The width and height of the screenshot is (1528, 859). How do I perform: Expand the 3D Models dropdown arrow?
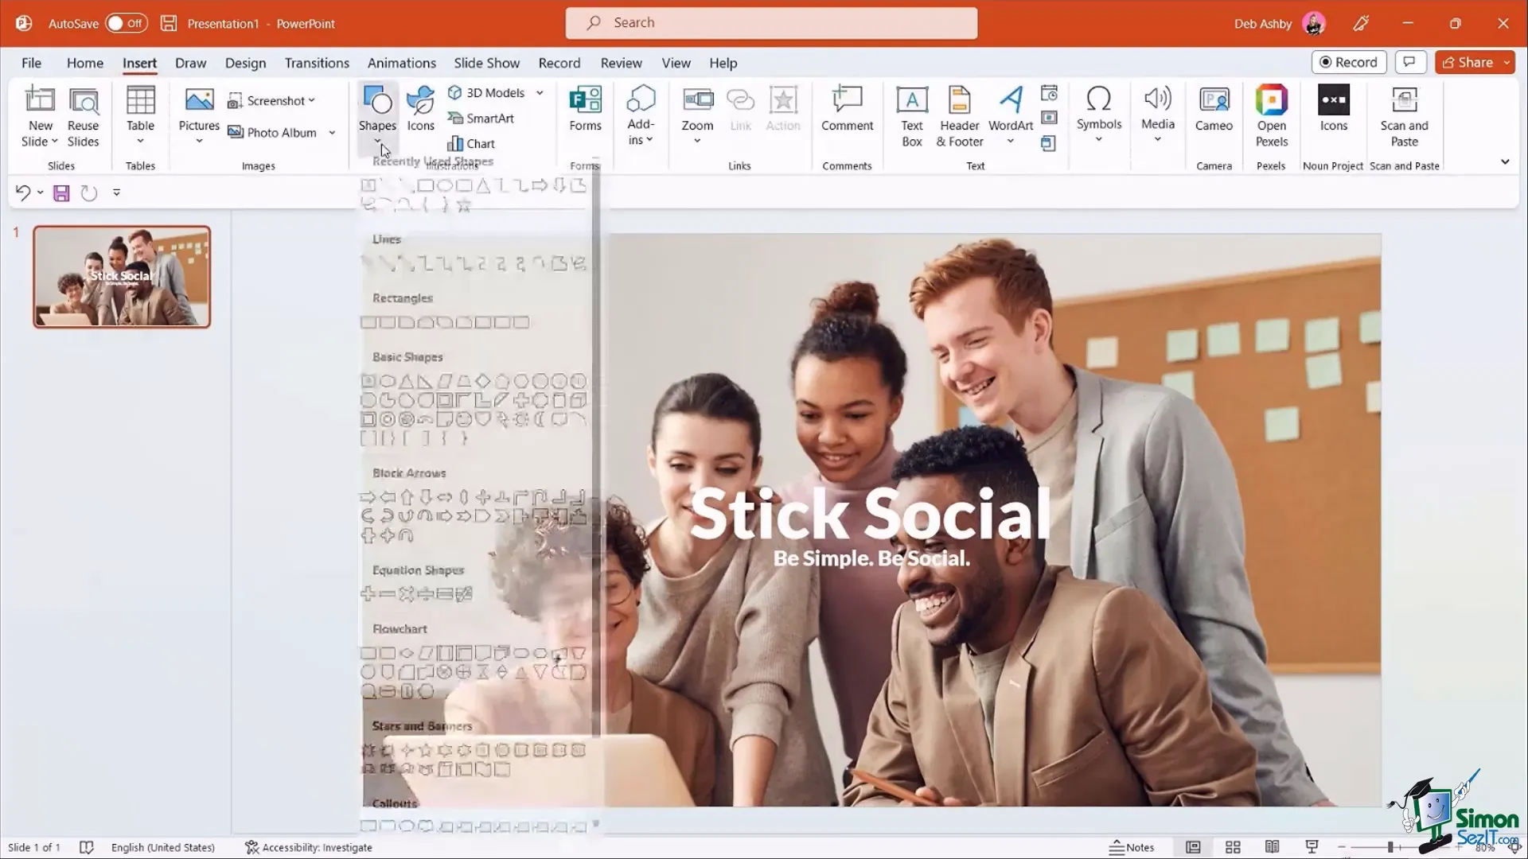click(540, 93)
